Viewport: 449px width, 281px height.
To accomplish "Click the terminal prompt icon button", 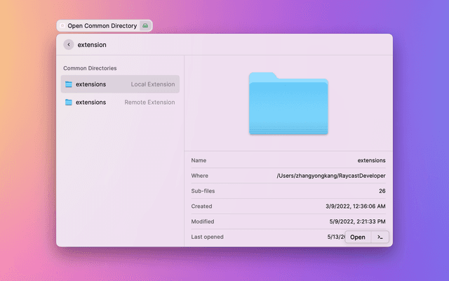I will pyautogui.click(x=380, y=237).
